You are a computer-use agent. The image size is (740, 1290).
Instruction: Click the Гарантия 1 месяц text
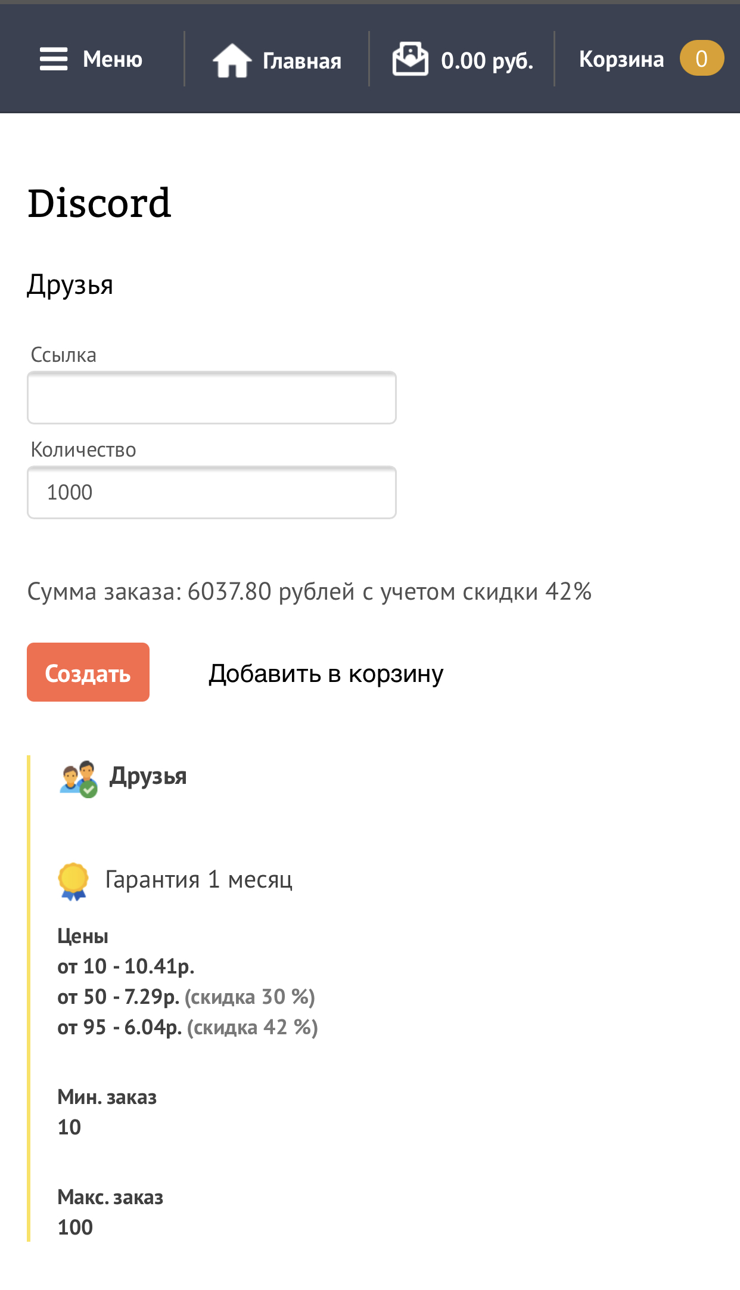pyautogui.click(x=198, y=879)
